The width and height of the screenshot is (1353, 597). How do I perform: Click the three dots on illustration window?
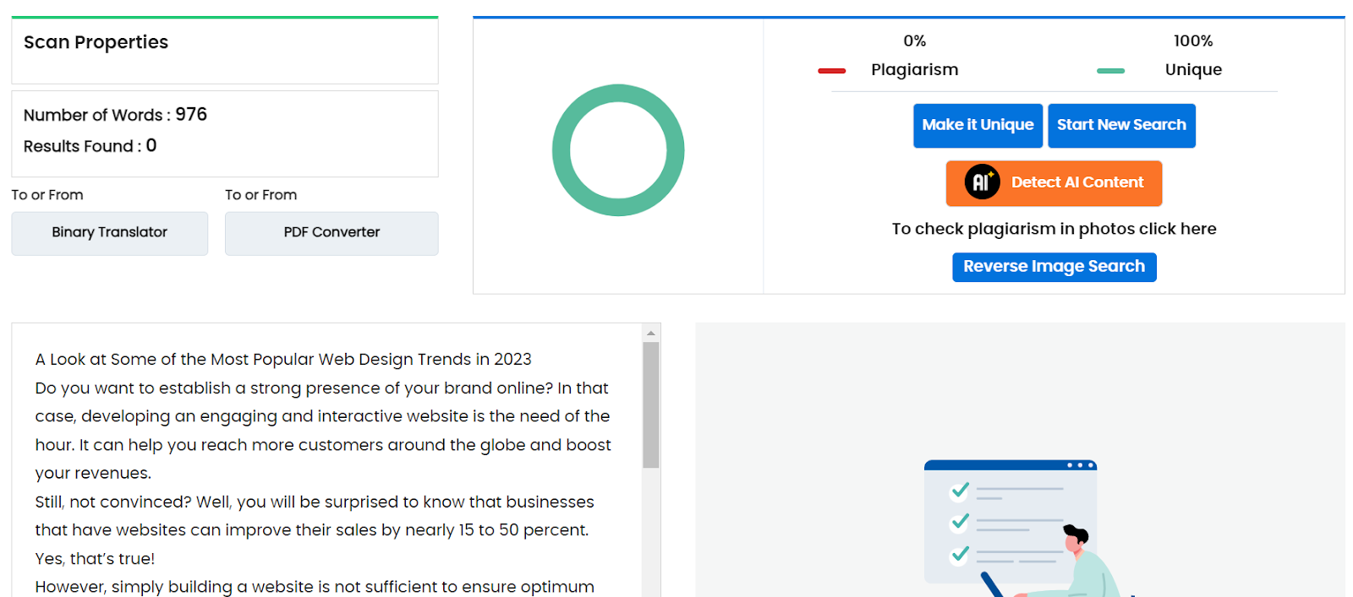pos(1080,465)
